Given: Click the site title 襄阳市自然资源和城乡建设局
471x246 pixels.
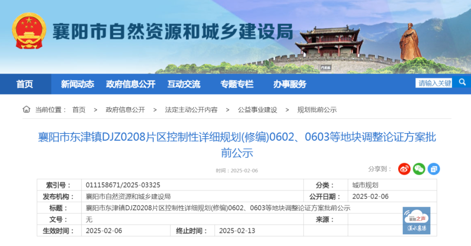Looking at the screenshot, I should (172, 32).
